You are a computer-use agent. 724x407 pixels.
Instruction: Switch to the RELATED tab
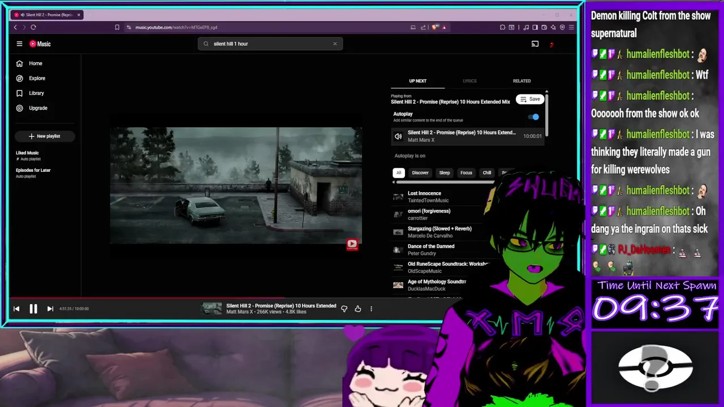pos(522,81)
